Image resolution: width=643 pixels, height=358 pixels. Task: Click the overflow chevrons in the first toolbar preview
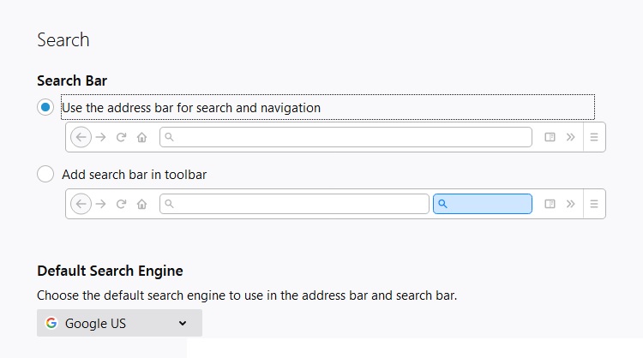click(x=571, y=137)
